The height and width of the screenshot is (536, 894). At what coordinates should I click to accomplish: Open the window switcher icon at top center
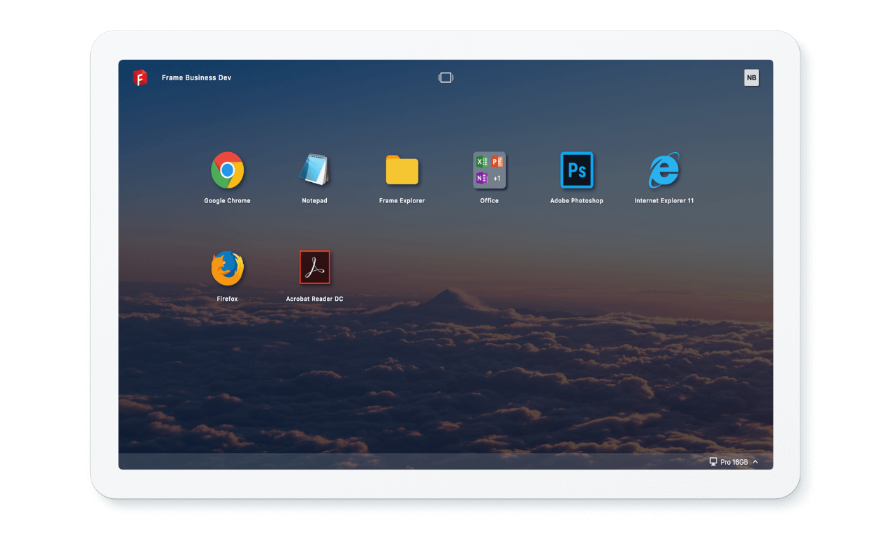pyautogui.click(x=446, y=77)
